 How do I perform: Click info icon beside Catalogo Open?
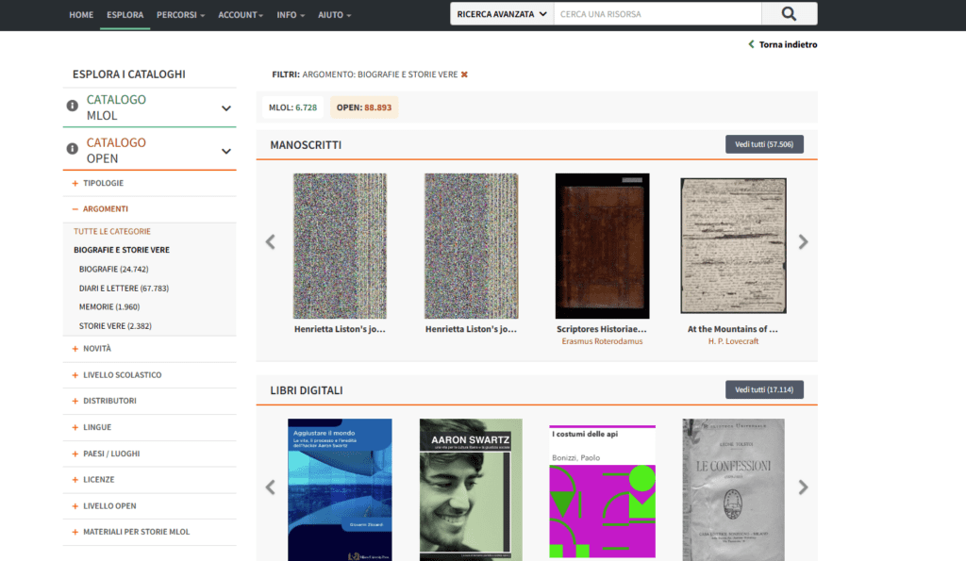(73, 149)
